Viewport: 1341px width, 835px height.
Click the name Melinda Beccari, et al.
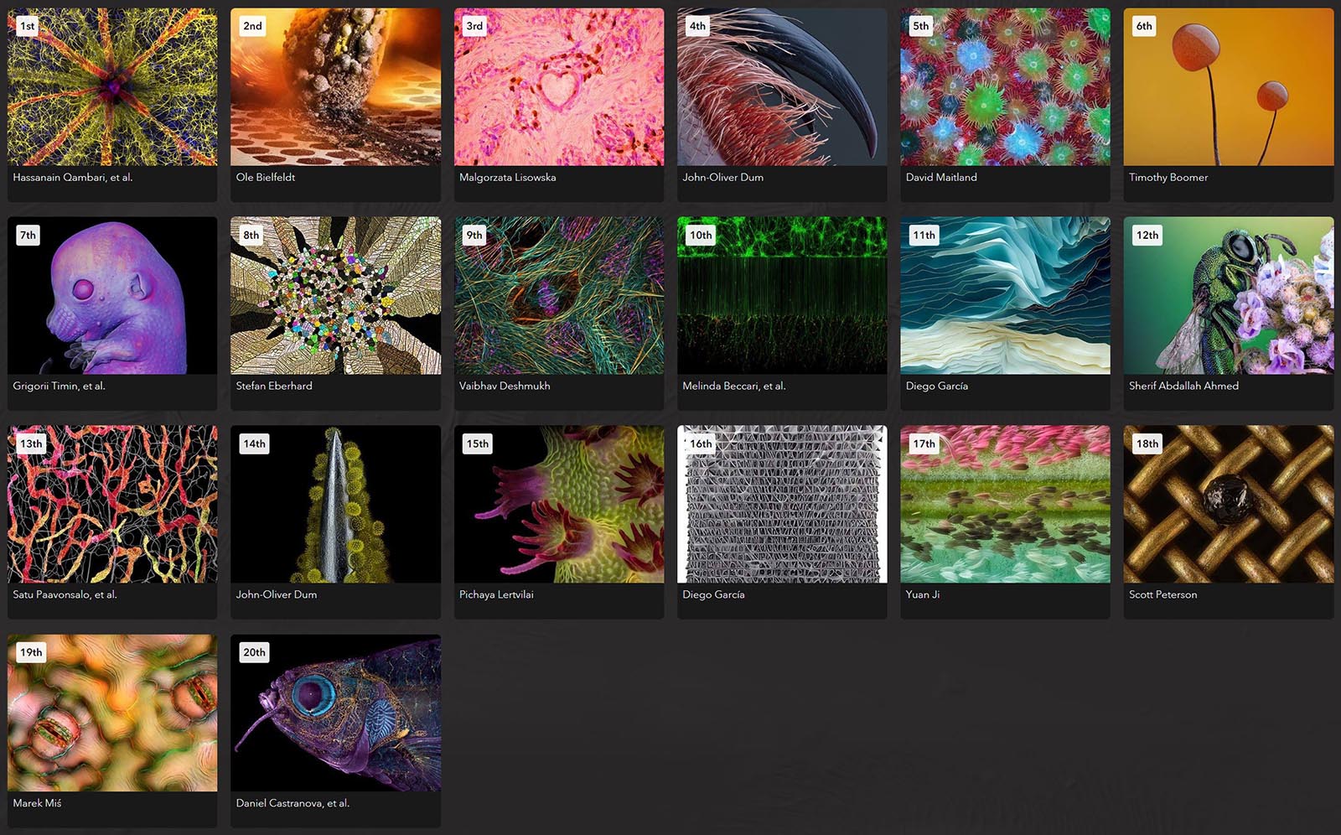pyautogui.click(x=734, y=386)
